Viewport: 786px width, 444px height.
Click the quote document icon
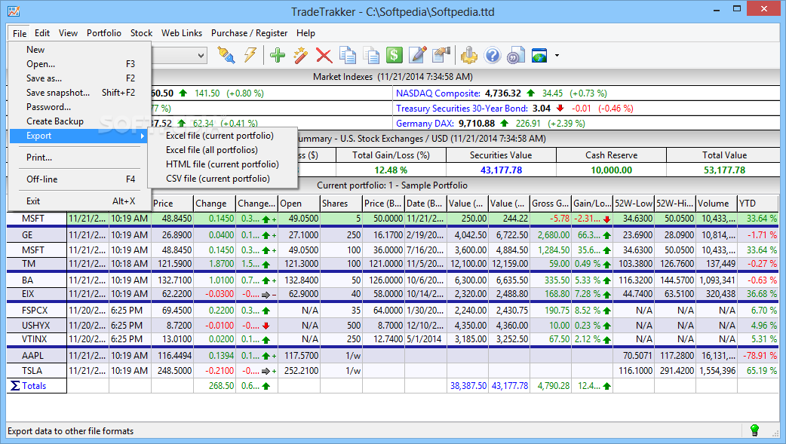click(516, 55)
